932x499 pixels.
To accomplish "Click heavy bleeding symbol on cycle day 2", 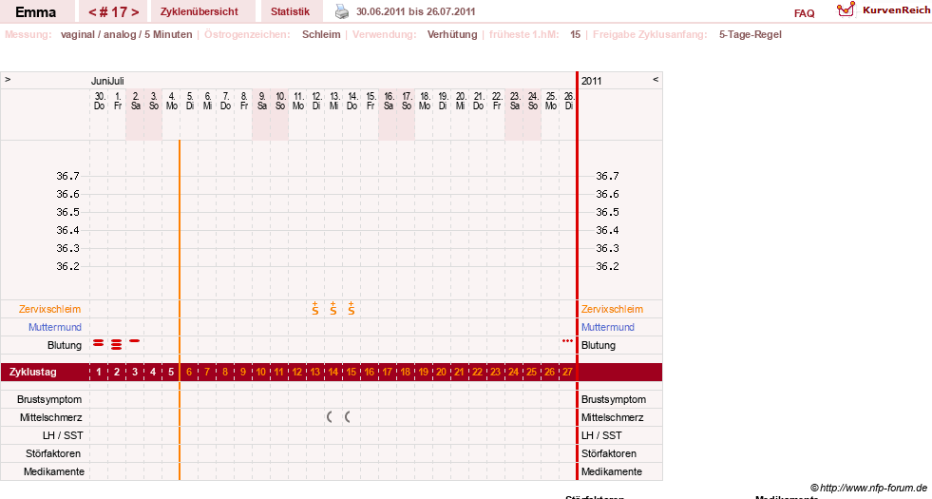I will click(x=117, y=344).
